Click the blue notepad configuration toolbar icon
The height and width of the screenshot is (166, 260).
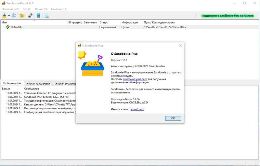click(38, 16)
